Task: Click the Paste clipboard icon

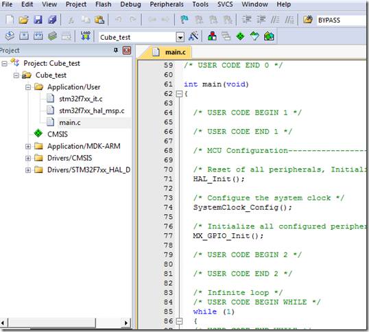Action: (x=99, y=20)
